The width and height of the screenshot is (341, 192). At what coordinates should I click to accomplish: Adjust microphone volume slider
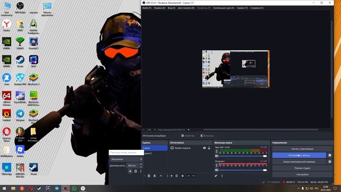243,170
